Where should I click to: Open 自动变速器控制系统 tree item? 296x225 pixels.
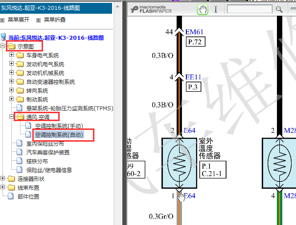(50, 82)
